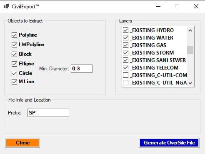Screen dimensions: 205x154
Task: Deselect the _EXISTING TELECOM layer checkbox
Action: [x=126, y=68]
